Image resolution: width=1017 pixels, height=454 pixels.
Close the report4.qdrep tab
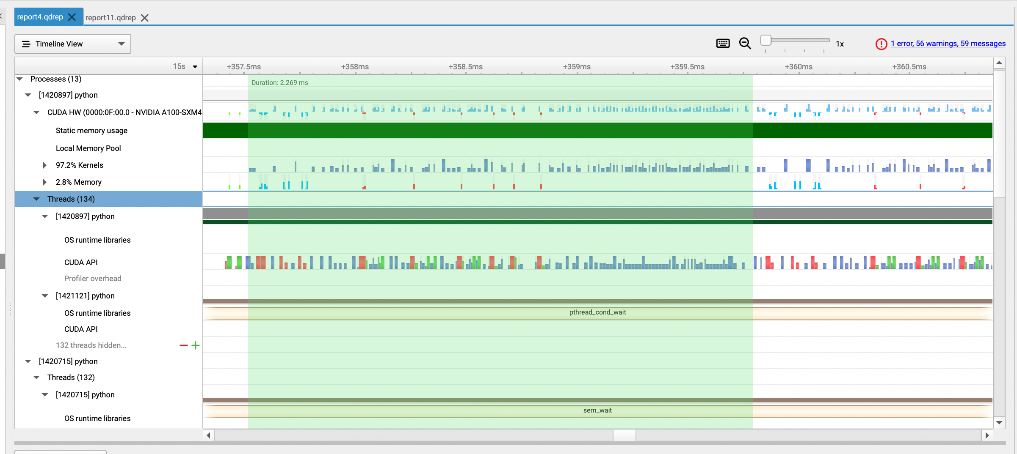tap(71, 17)
